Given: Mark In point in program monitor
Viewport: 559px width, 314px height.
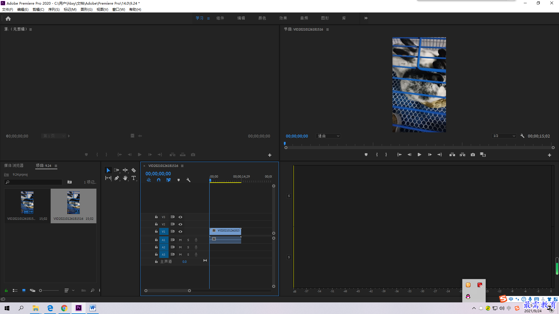Looking at the screenshot, I should coord(377,155).
